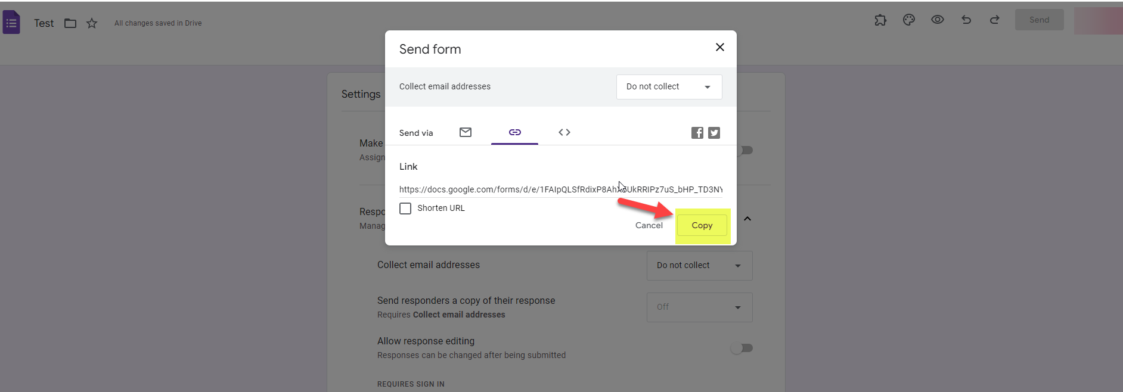Open Collect email addresses dropdown in dialog

click(669, 87)
